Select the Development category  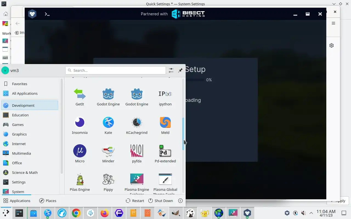coord(30,105)
